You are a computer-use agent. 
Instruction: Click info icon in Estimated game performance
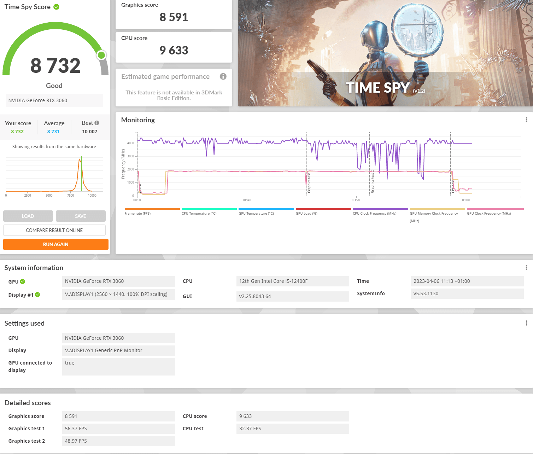pos(223,76)
